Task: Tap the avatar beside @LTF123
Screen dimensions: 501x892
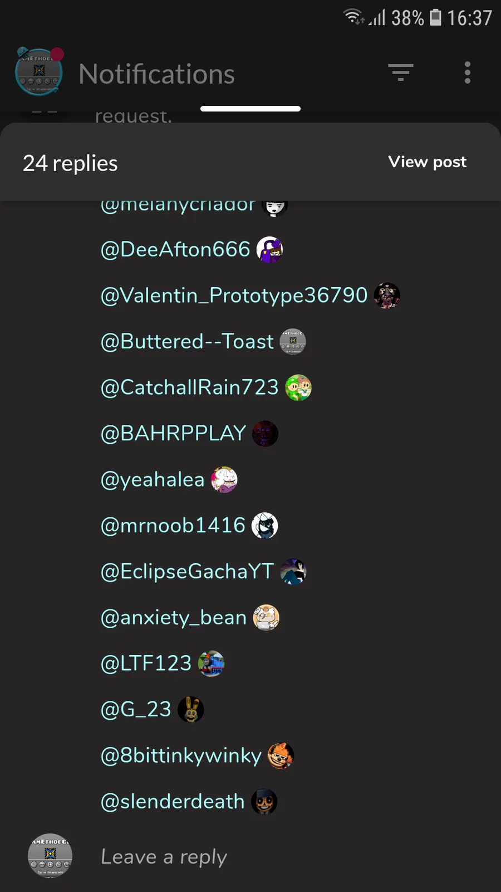Action: [x=212, y=663]
